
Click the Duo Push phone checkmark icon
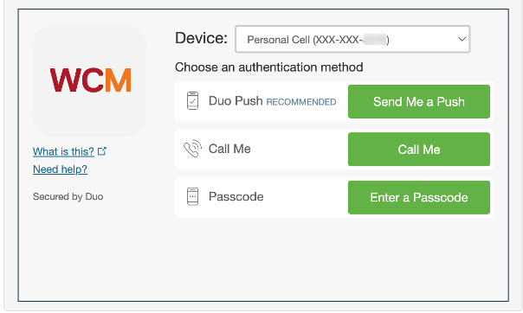pyautogui.click(x=192, y=101)
